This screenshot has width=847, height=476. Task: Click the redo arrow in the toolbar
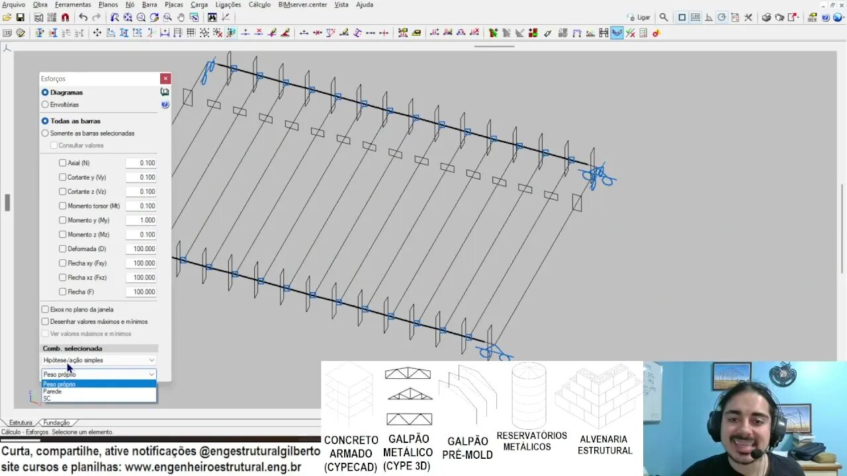(x=97, y=18)
